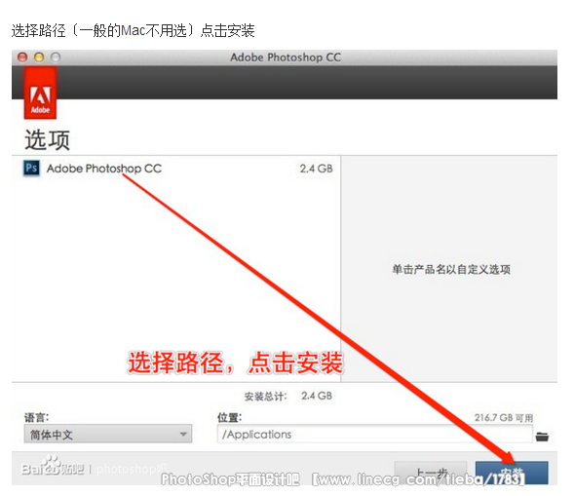Click the 选项 heading
Screen dimensions: 574x496
pos(47,139)
